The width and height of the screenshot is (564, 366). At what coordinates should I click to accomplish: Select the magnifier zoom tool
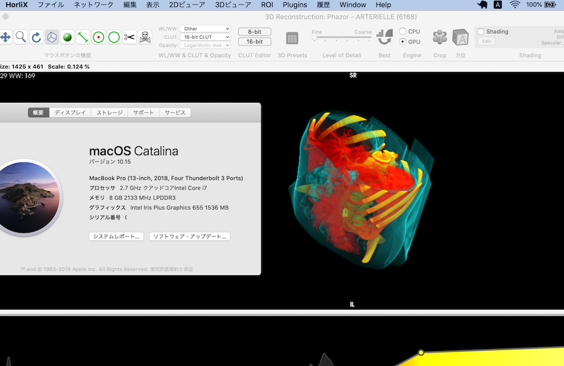click(21, 38)
